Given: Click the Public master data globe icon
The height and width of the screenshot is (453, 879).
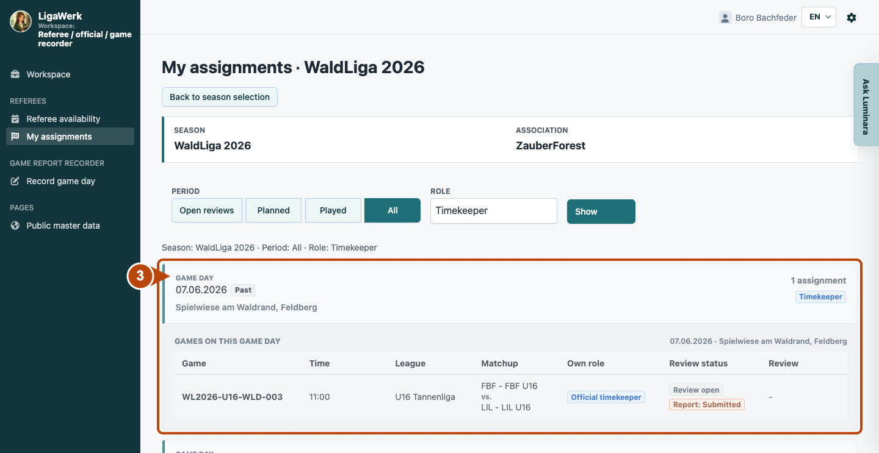Looking at the screenshot, I should pyautogui.click(x=15, y=226).
